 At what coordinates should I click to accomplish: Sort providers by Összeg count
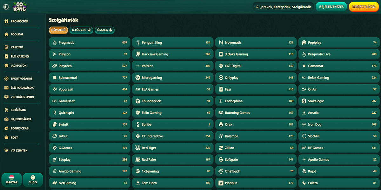click(104, 30)
